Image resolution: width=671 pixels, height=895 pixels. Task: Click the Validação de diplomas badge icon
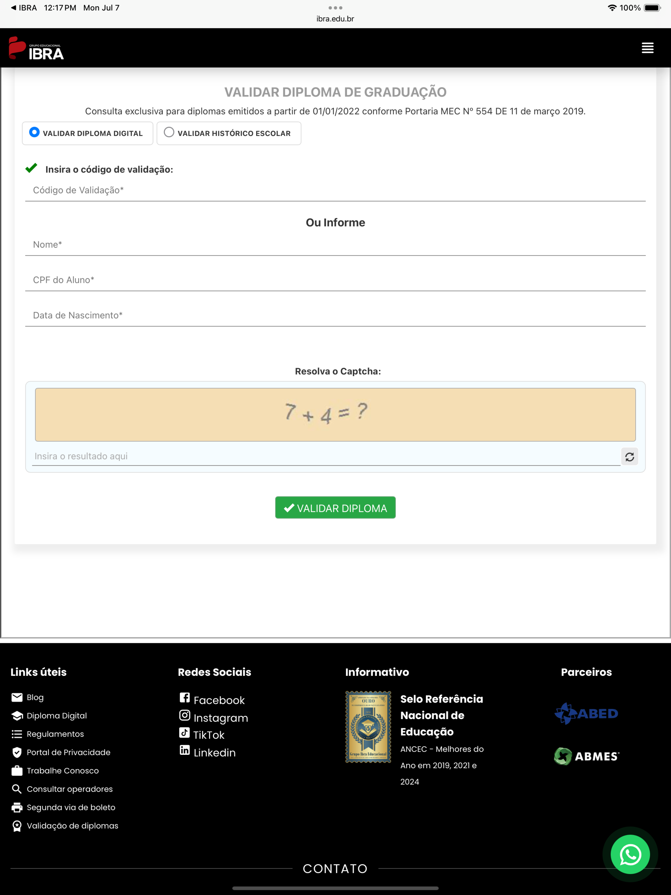(17, 826)
